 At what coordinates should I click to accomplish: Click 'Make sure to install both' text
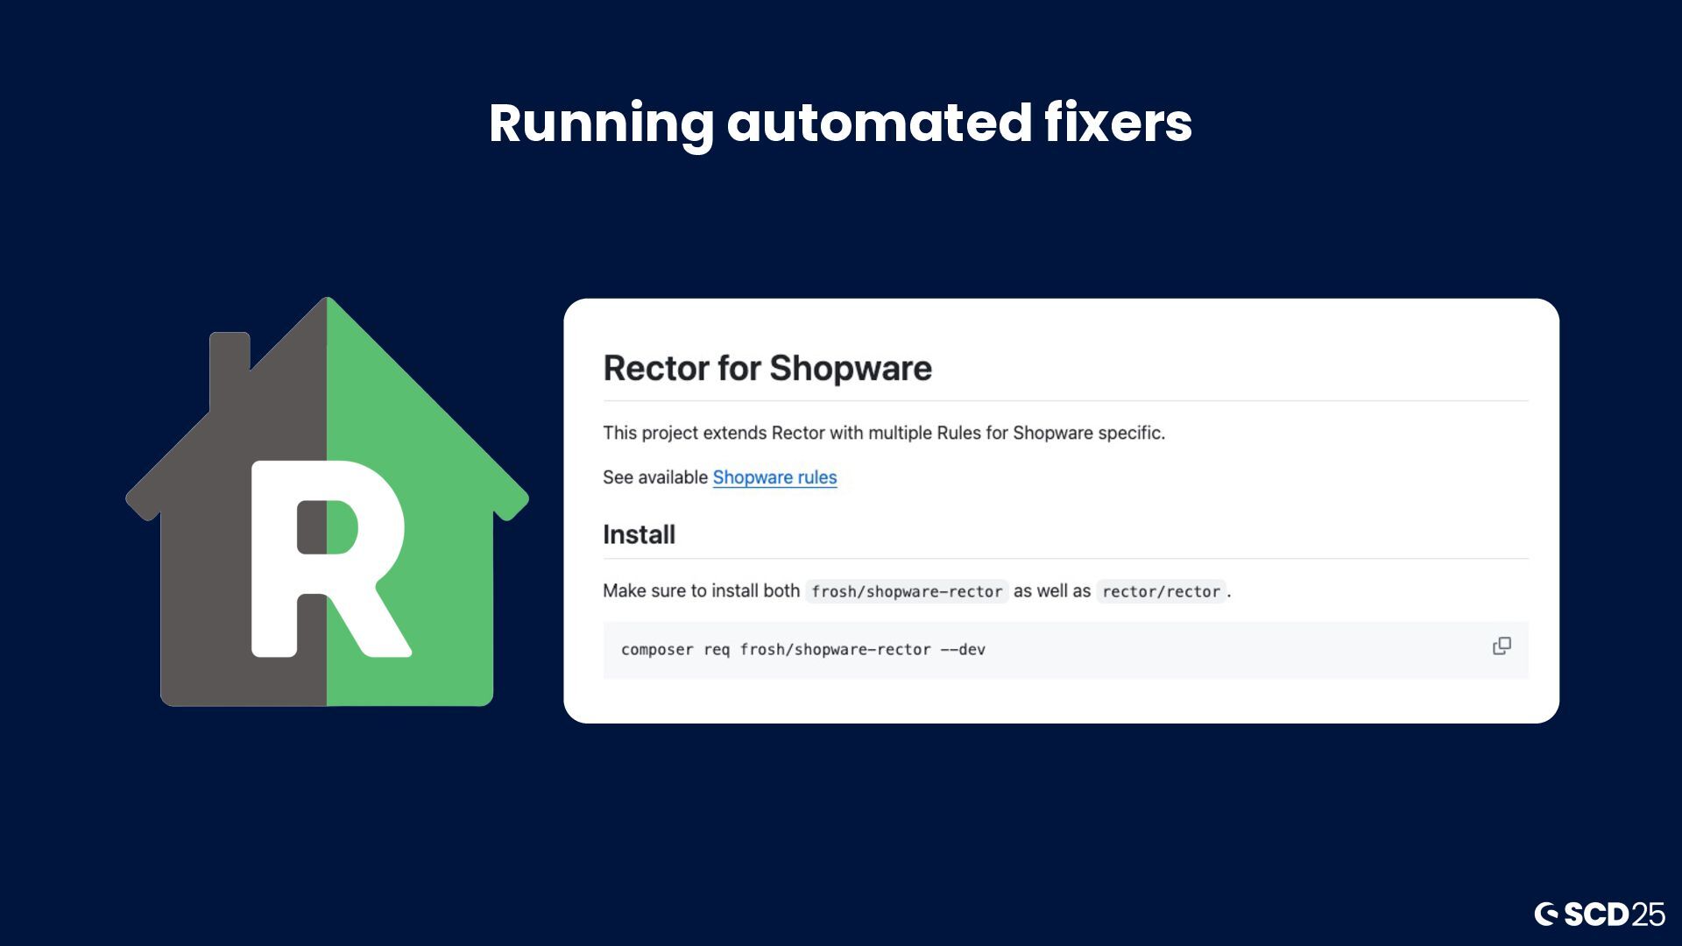click(701, 591)
